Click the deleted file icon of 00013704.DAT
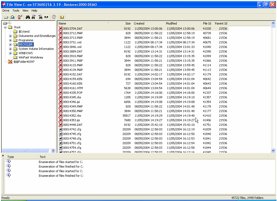This screenshot has width=277, height=201. [61, 29]
